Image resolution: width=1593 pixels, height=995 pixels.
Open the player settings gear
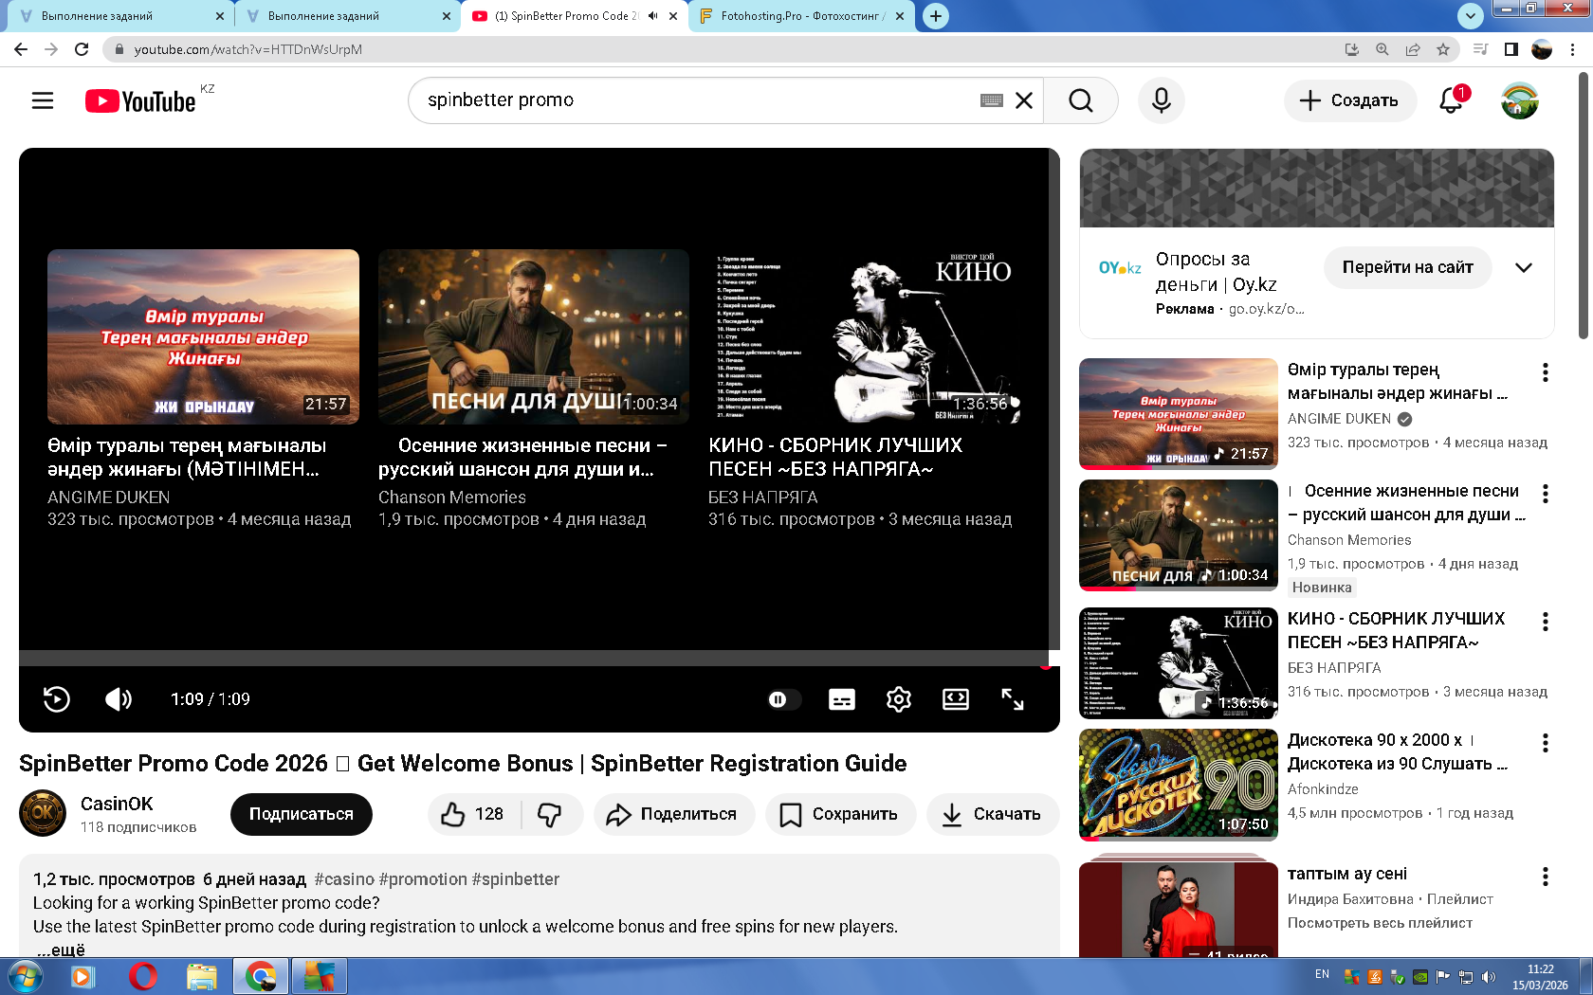point(898,699)
